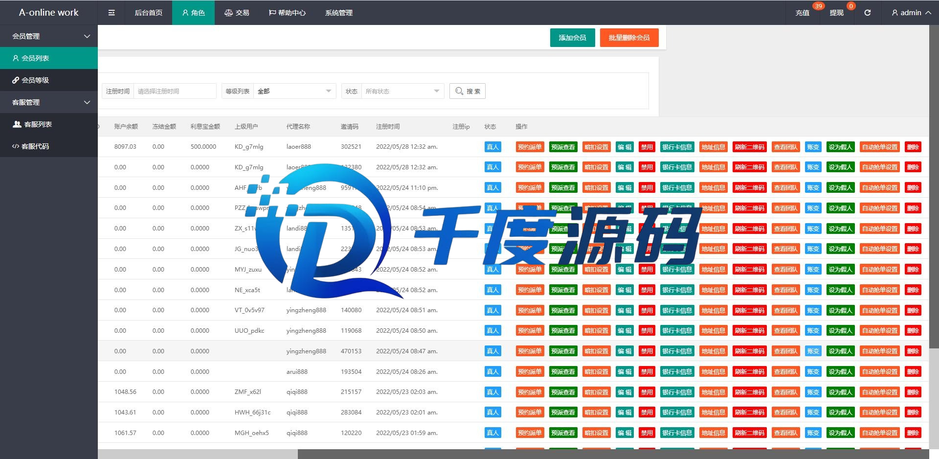Click the A-online work logo title
This screenshot has height=459, width=939.
(48, 13)
